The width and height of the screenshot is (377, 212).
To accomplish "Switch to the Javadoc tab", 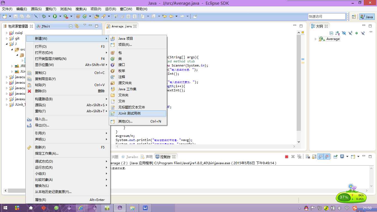I will 130,157.
